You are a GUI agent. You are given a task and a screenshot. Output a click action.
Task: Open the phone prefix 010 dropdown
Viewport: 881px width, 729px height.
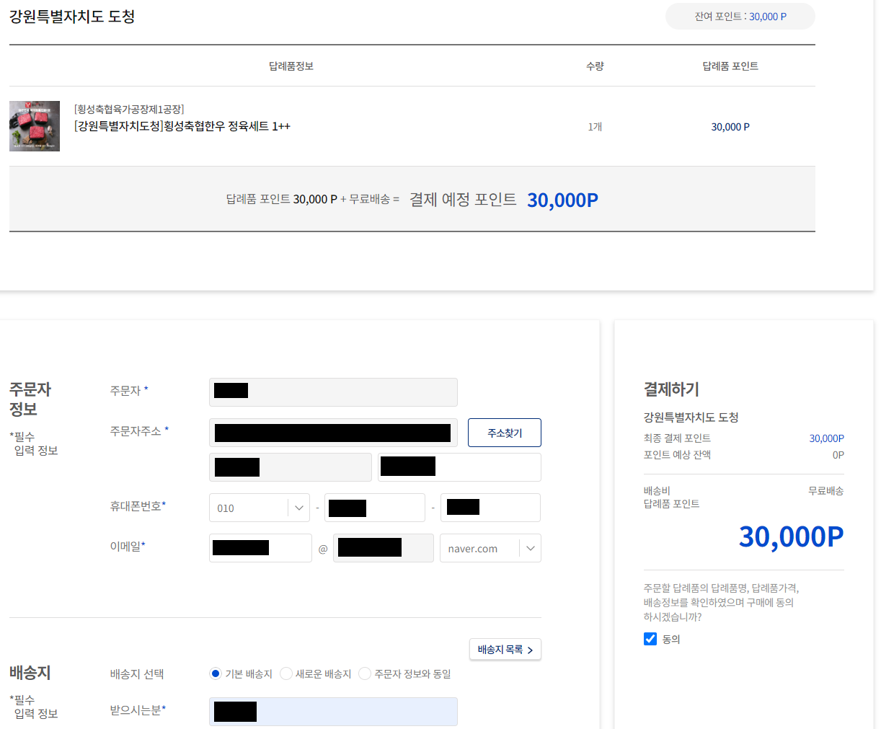259,508
